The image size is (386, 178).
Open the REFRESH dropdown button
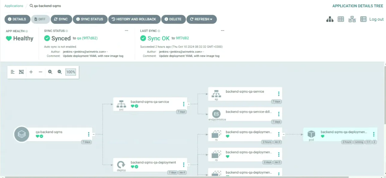click(202, 19)
